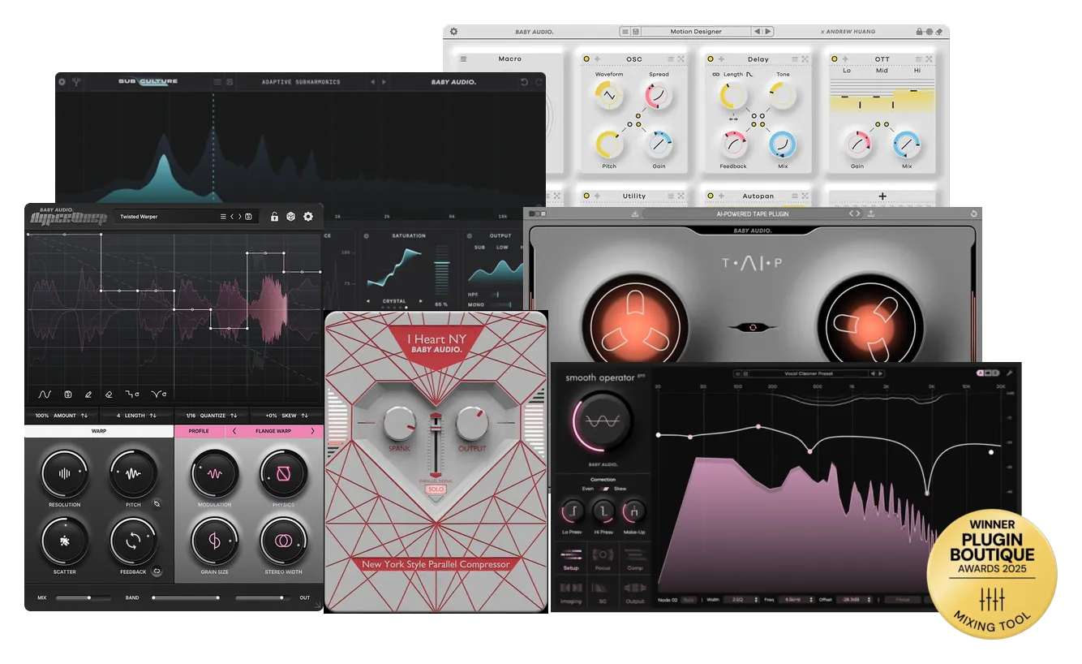Open Motion Designer settings gear

454,32
